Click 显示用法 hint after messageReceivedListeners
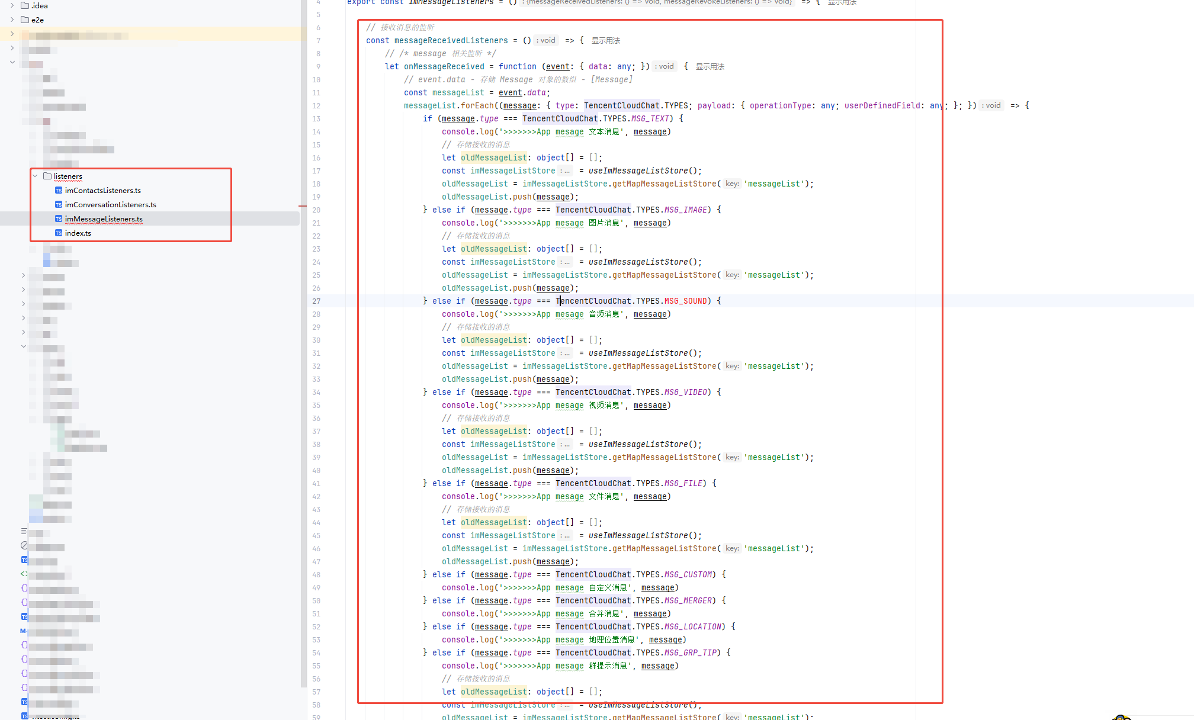 point(605,41)
